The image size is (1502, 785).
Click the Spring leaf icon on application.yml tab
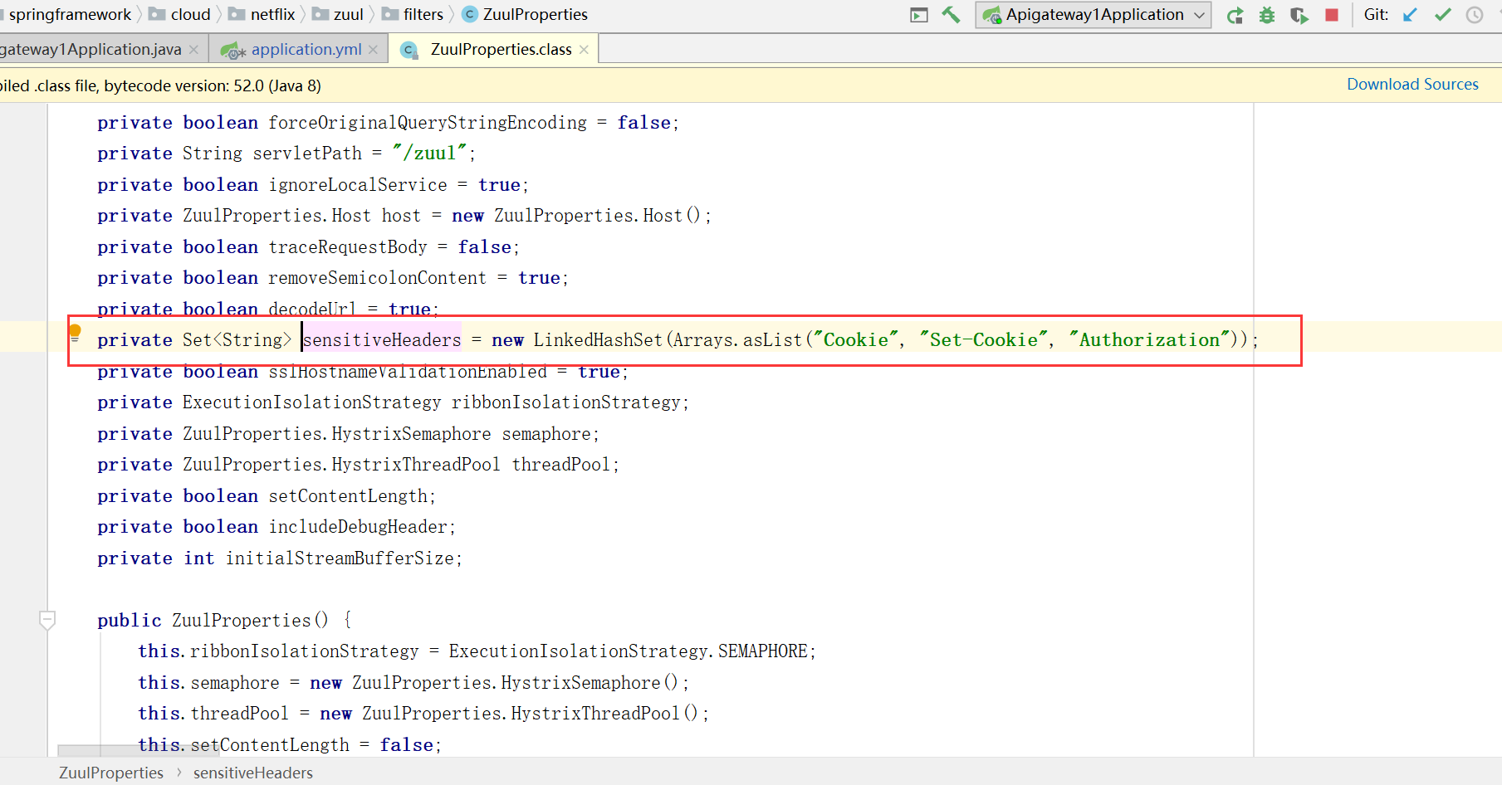(x=232, y=50)
